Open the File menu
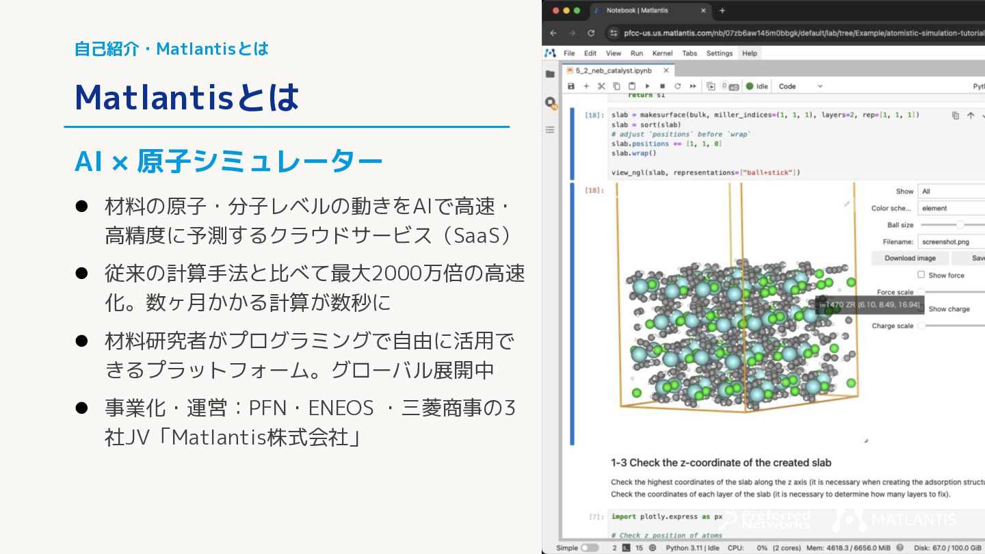 click(x=569, y=53)
